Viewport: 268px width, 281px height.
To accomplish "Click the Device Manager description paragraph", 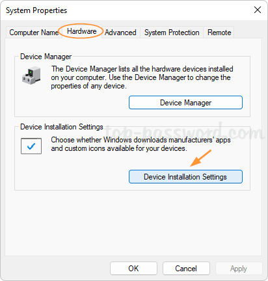I will coord(142,77).
